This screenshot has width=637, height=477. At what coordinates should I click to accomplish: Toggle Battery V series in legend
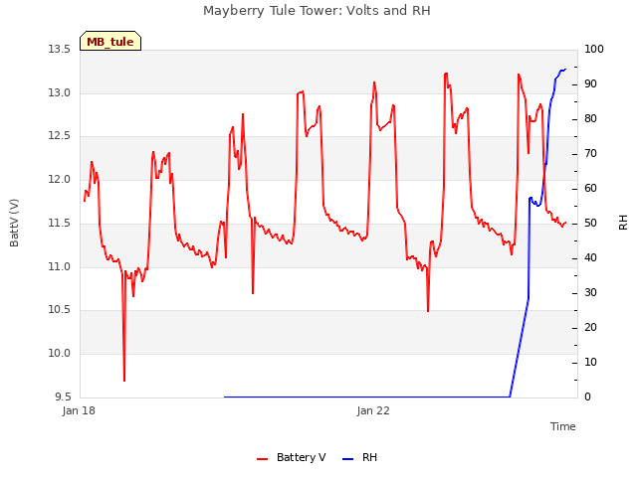tap(292, 457)
